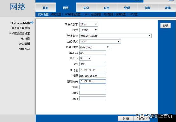Click the 帮助 button in right panel

[x=166, y=26]
